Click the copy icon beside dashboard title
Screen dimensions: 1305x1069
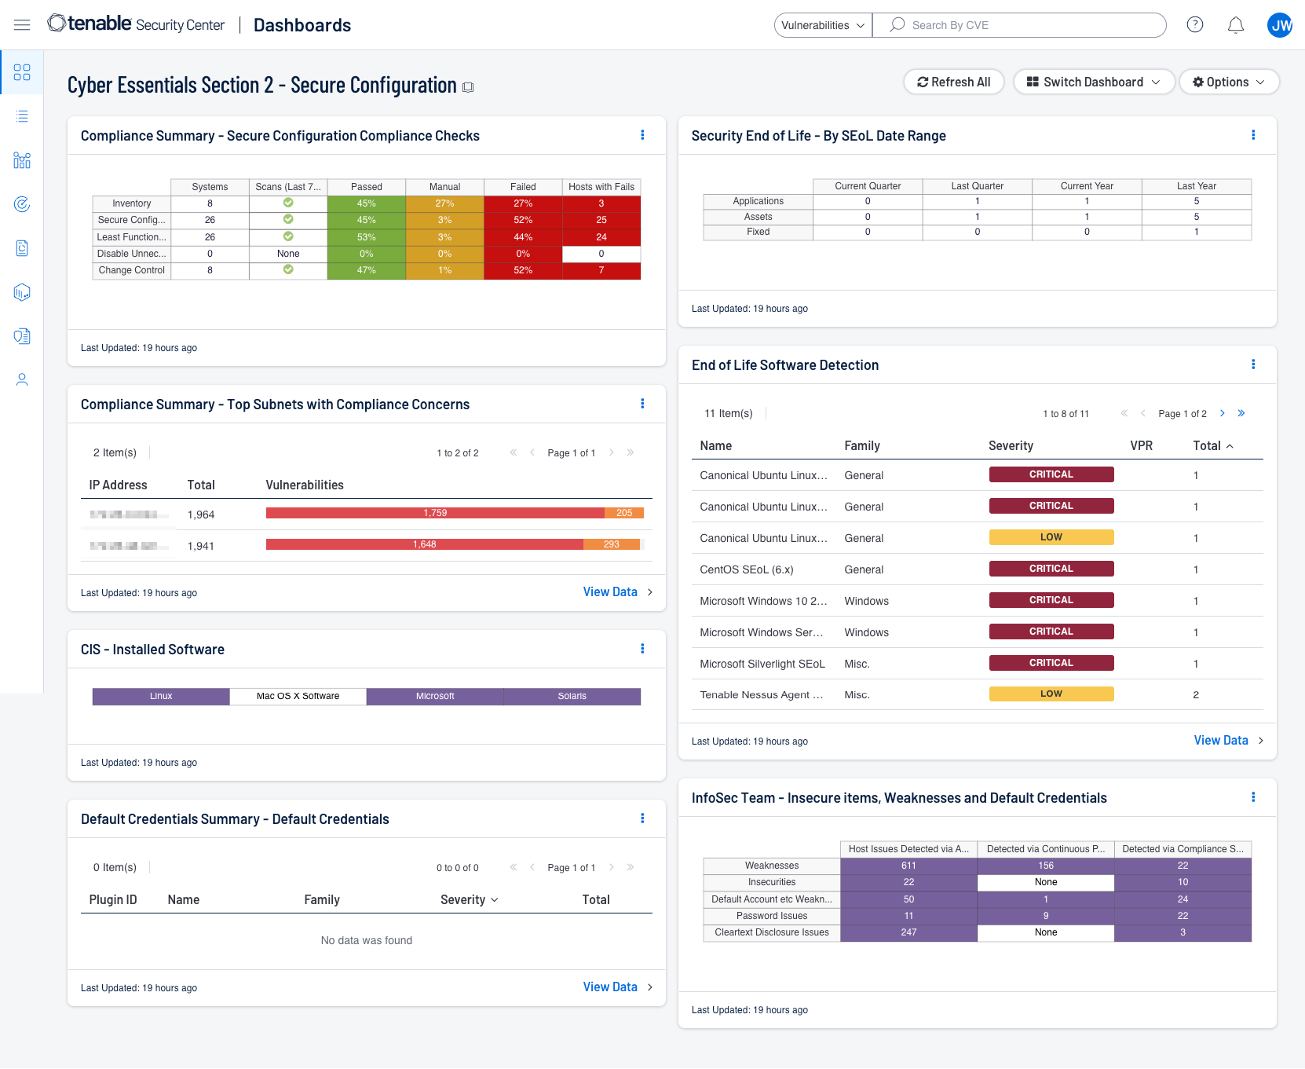[468, 87]
